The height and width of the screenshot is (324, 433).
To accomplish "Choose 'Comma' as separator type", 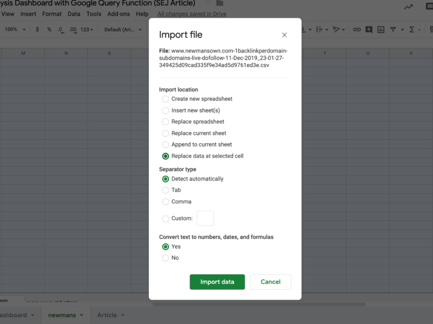I will coord(166,202).
